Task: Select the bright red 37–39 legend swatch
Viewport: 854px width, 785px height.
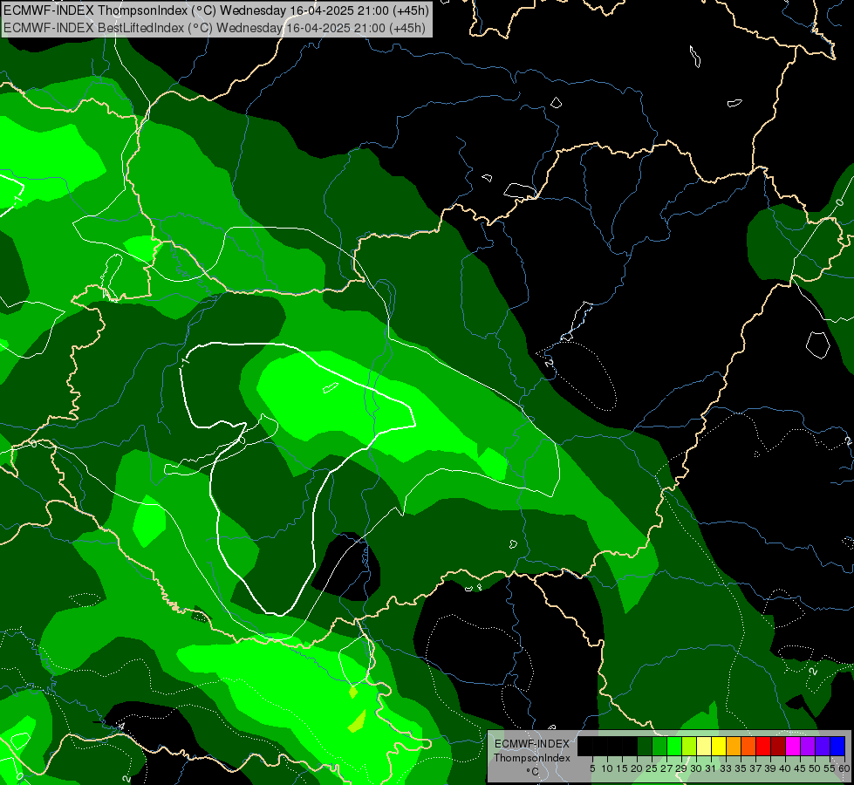Action: pyautogui.click(x=763, y=746)
